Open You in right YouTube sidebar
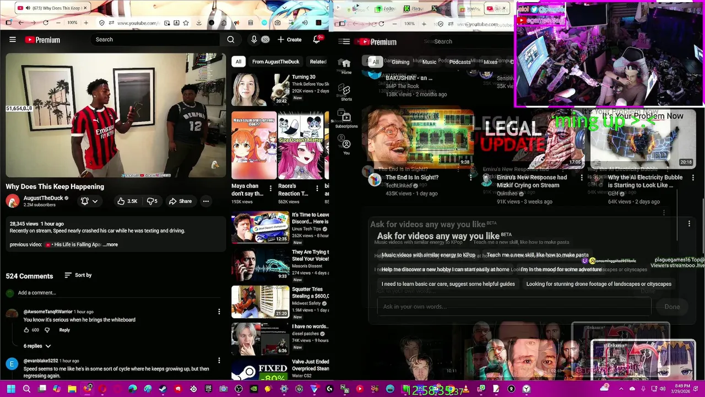The height and width of the screenshot is (397, 705). point(346,146)
